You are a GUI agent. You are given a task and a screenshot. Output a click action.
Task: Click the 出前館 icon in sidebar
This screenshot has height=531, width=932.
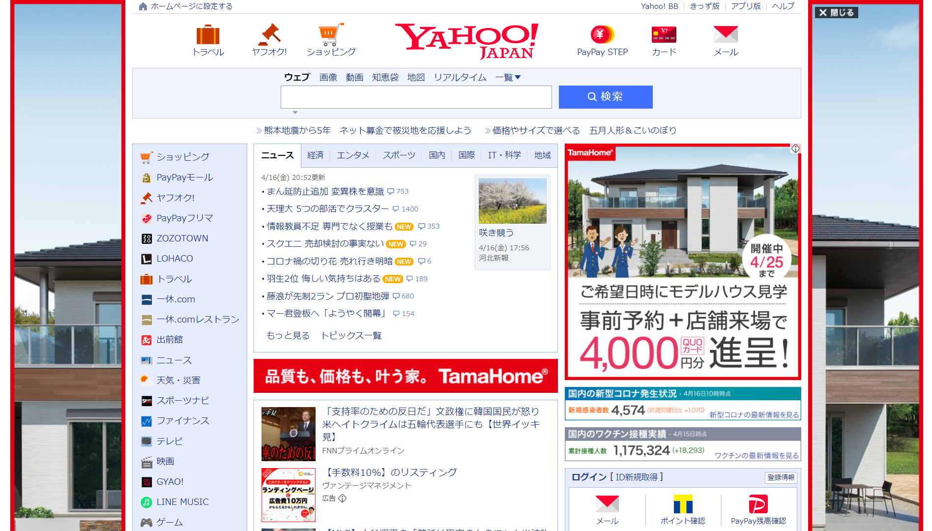(x=146, y=340)
